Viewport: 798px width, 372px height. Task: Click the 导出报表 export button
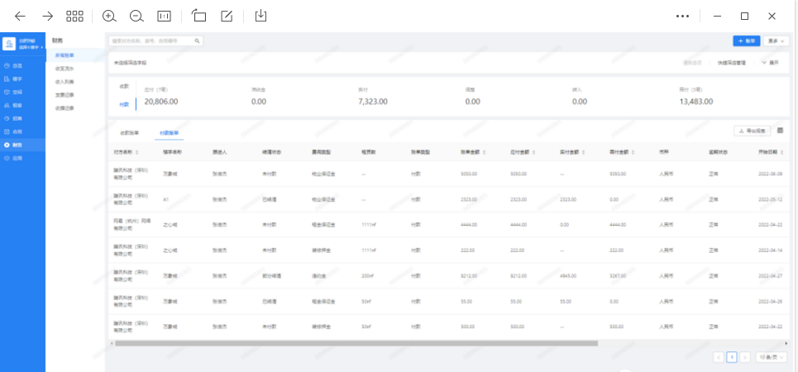point(753,131)
